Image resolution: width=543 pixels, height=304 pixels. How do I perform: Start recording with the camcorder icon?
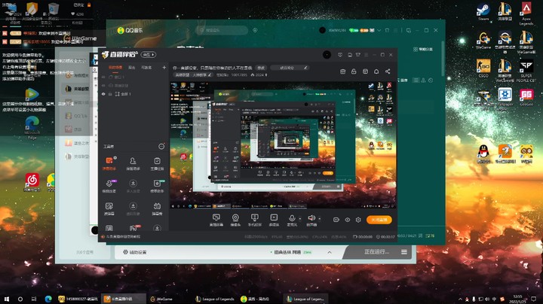[336, 220]
